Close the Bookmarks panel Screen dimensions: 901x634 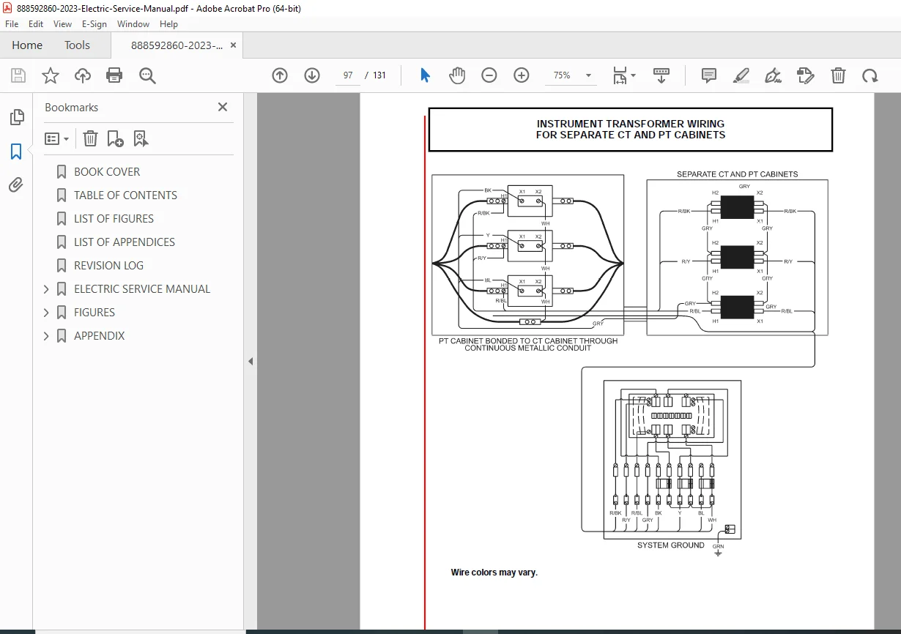[223, 107]
